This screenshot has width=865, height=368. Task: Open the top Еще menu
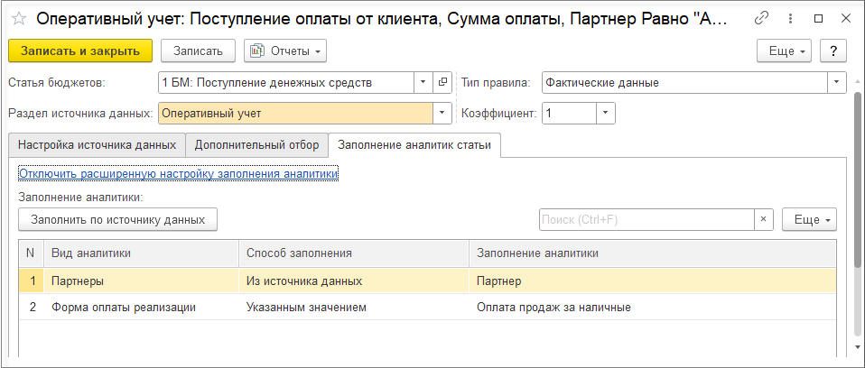coord(786,51)
